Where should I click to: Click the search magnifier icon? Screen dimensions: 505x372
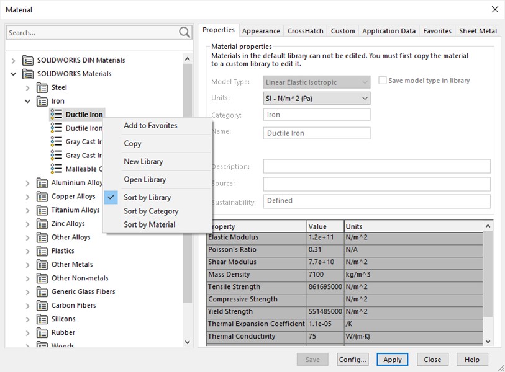(x=185, y=32)
